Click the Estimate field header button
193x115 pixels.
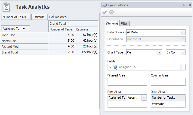tap(39, 17)
